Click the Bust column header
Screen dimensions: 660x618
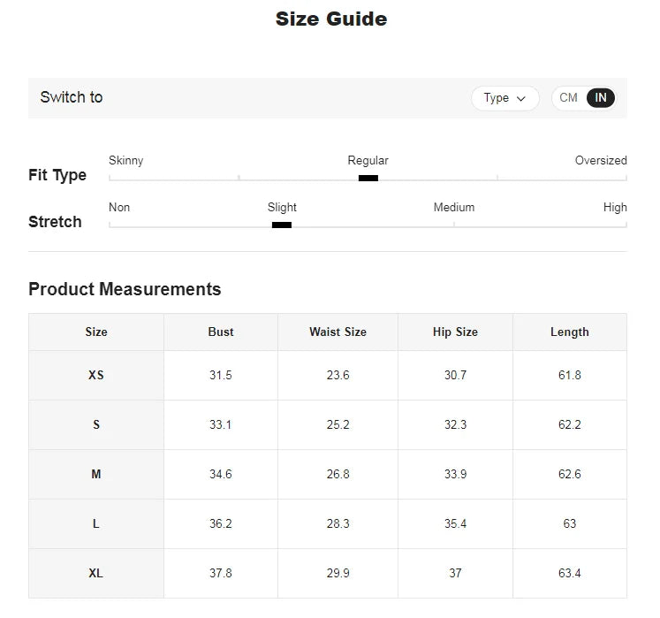tap(221, 332)
